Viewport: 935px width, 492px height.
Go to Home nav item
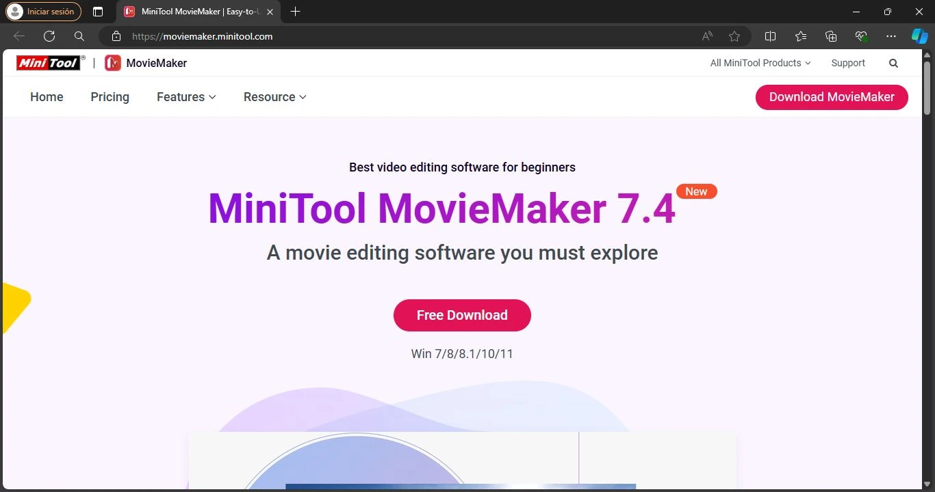[47, 97]
